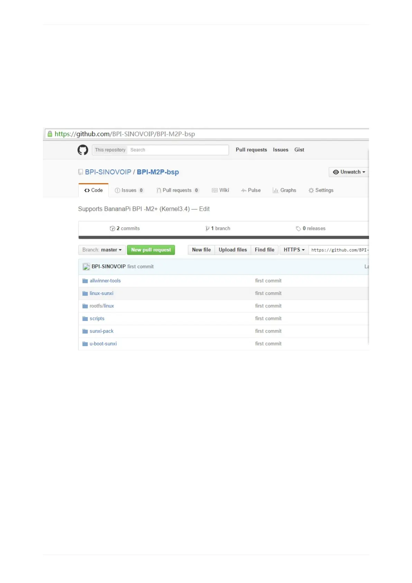Click the commits history clock icon

point(112,228)
